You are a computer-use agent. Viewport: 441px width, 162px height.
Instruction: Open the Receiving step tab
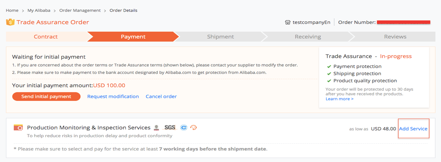click(x=308, y=37)
